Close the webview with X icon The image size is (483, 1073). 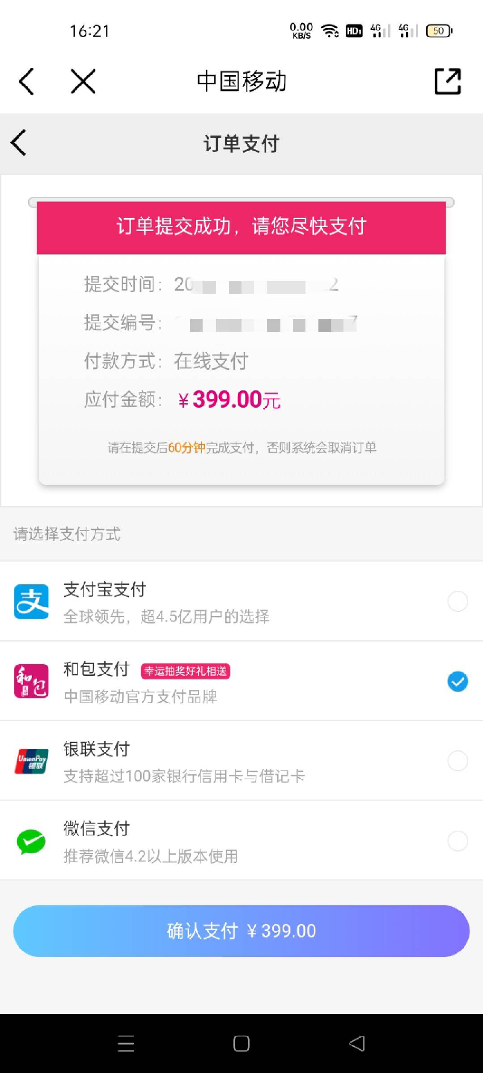pos(83,81)
